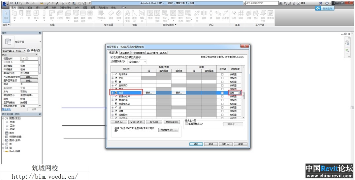Select the Ramp (坡道) tool
This screenshot has height=180, width=355.
tap(111, 15)
